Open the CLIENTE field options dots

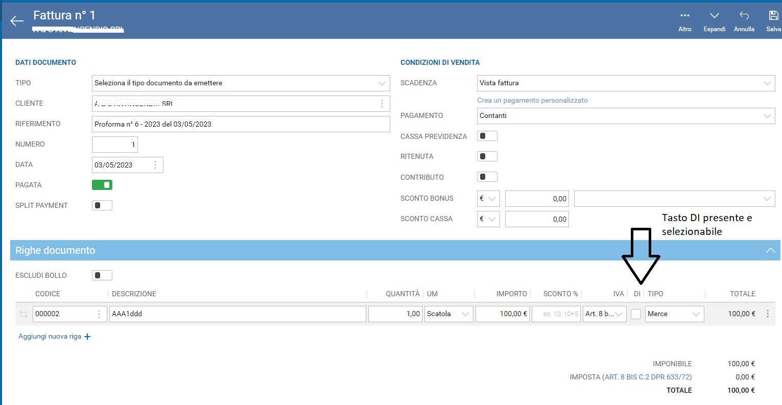382,104
